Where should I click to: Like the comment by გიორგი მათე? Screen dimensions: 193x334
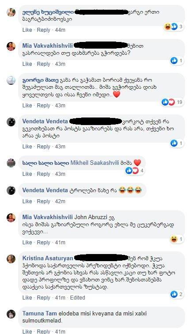point(27,106)
